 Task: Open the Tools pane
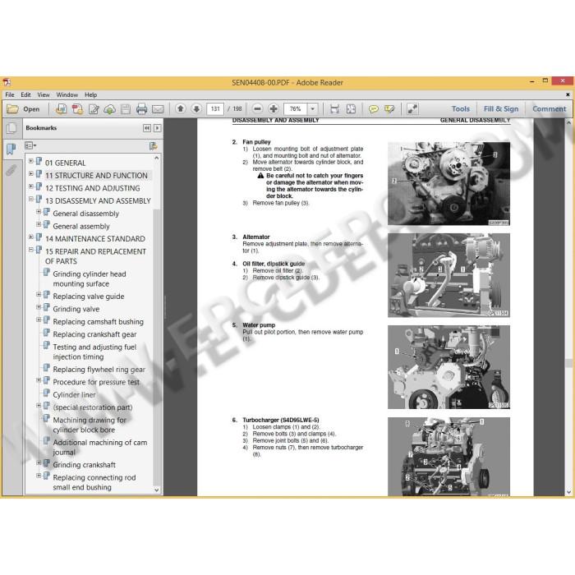[461, 109]
